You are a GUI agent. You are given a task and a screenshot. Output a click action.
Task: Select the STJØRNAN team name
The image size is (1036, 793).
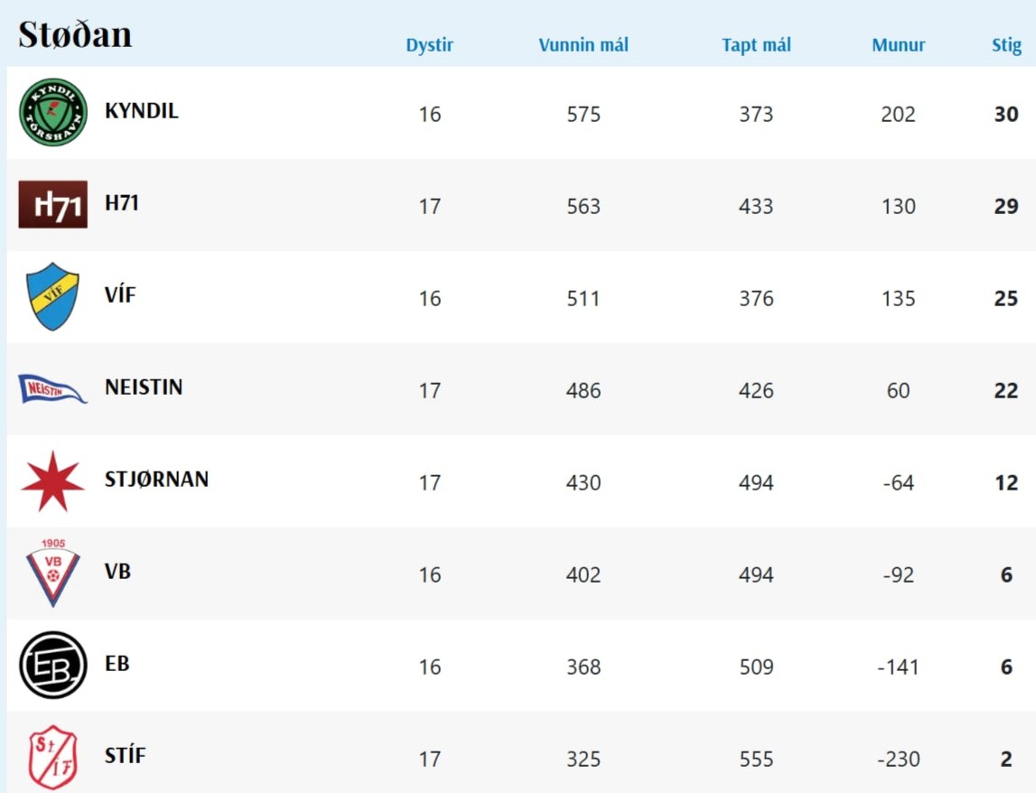[157, 480]
